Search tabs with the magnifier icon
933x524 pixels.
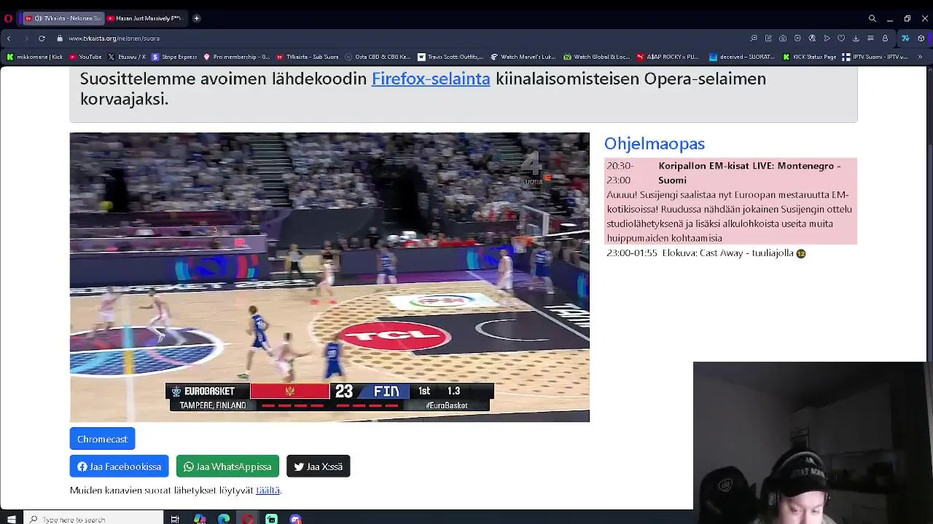point(872,18)
